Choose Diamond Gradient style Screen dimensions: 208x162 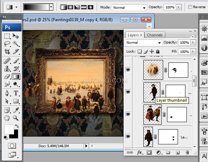coord(90,7)
